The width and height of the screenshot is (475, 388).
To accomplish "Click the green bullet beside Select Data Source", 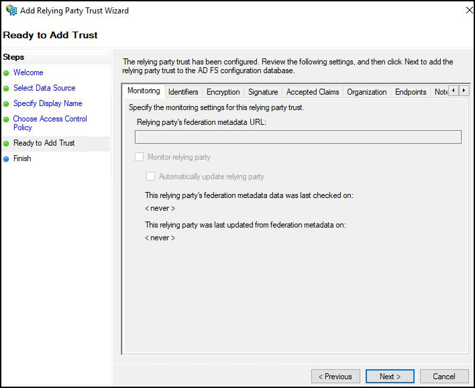I will [7, 89].
